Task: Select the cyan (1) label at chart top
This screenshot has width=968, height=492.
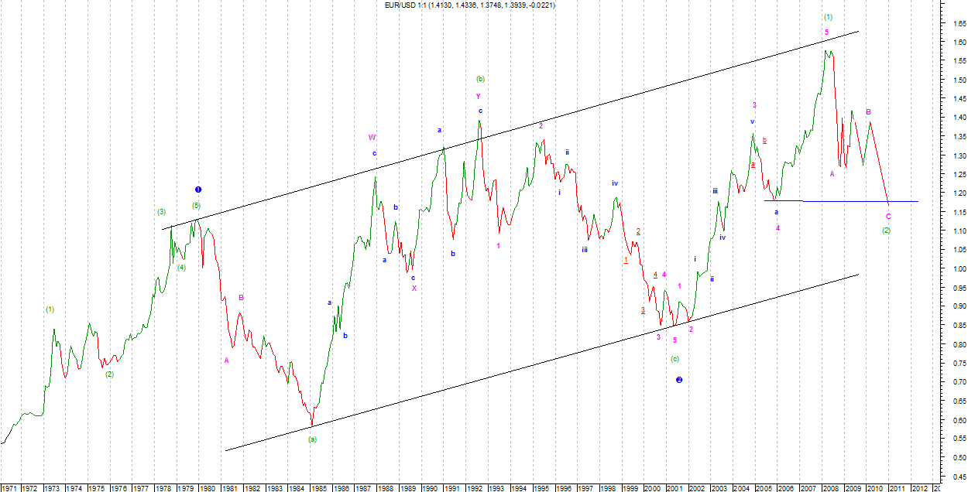Action: [828, 16]
